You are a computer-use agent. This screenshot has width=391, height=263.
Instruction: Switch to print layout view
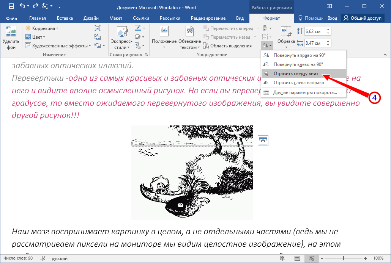[297, 258]
